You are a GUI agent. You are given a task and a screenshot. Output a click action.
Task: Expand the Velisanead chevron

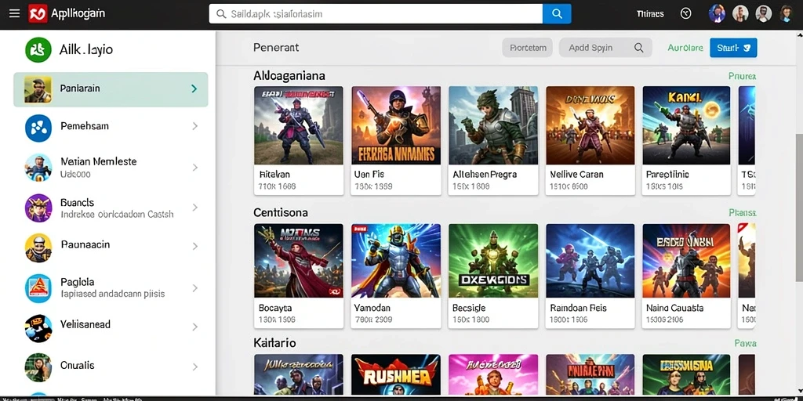pyautogui.click(x=194, y=327)
